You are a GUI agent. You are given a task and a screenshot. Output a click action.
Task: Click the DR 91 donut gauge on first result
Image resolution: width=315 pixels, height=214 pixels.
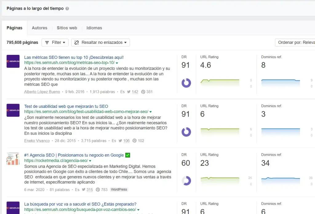pyautogui.click(x=186, y=83)
